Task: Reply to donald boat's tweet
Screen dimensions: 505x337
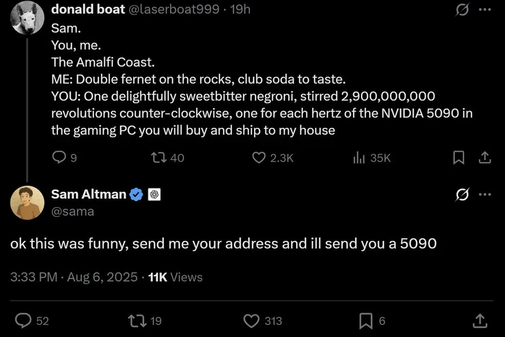Action: [59, 158]
